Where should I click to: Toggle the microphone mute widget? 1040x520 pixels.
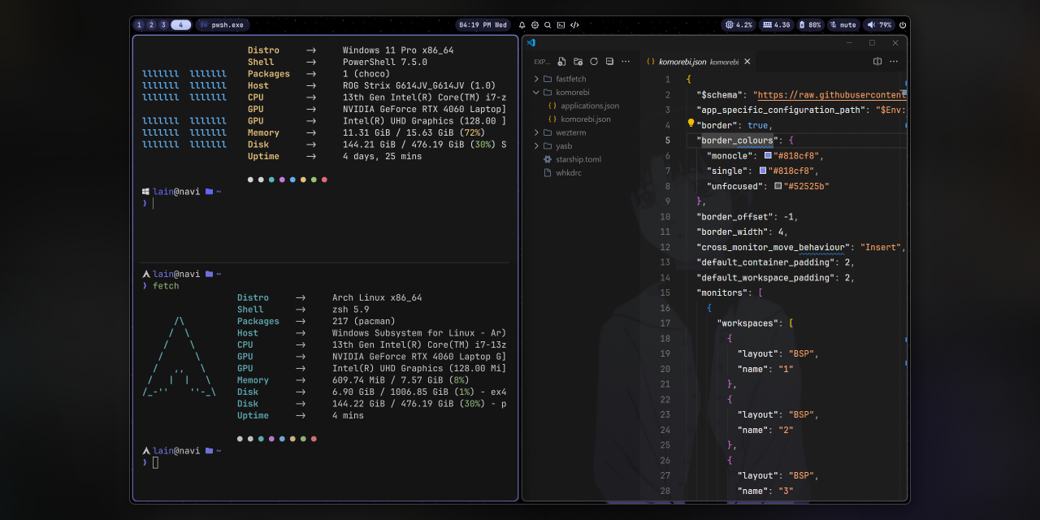tap(843, 25)
